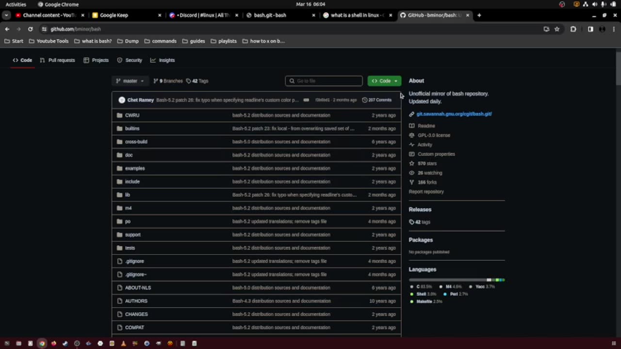Click the Activity pulse icon
Image resolution: width=621 pixels, height=349 pixels.
(x=412, y=144)
